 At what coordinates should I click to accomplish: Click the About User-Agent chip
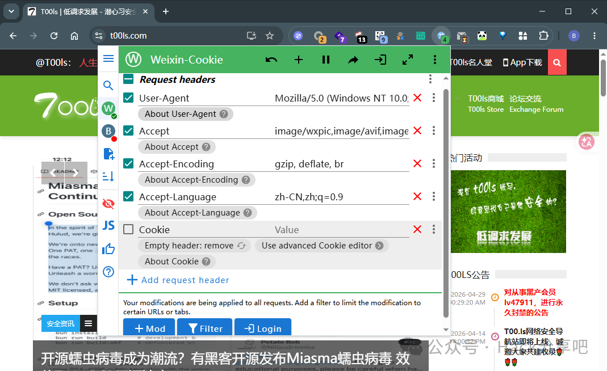point(186,113)
